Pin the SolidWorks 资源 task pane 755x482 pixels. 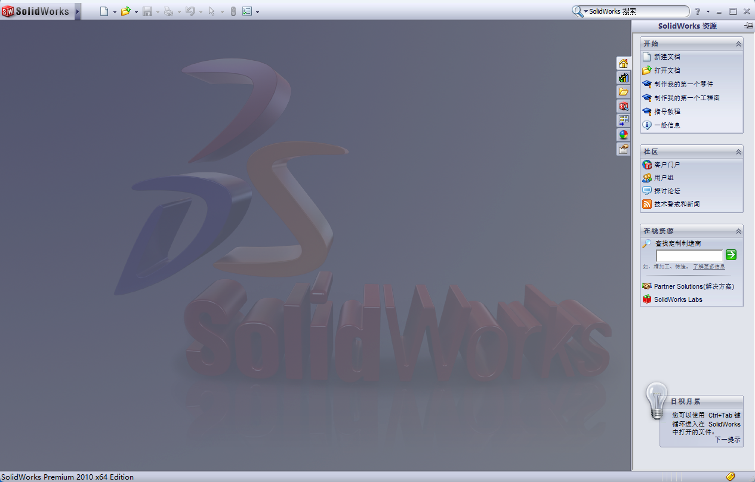[x=748, y=26]
